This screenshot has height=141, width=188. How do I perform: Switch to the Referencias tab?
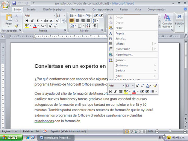(78, 9)
